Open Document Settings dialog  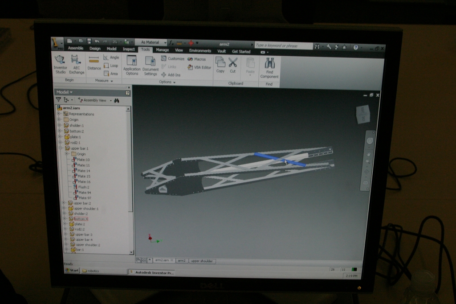(x=151, y=66)
